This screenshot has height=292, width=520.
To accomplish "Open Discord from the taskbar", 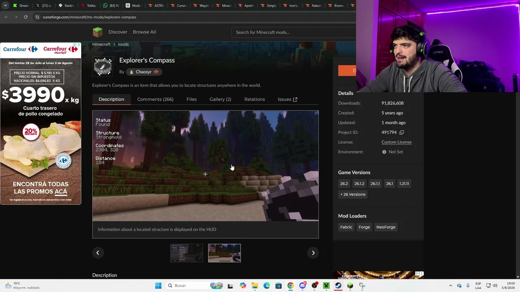I will tap(302, 286).
